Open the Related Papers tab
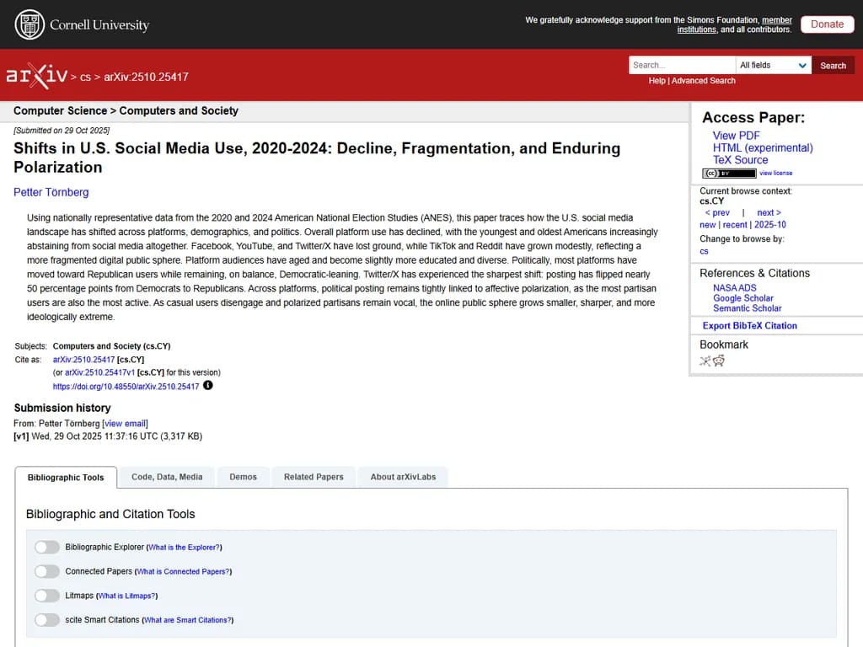This screenshot has height=647, width=863. (x=314, y=476)
